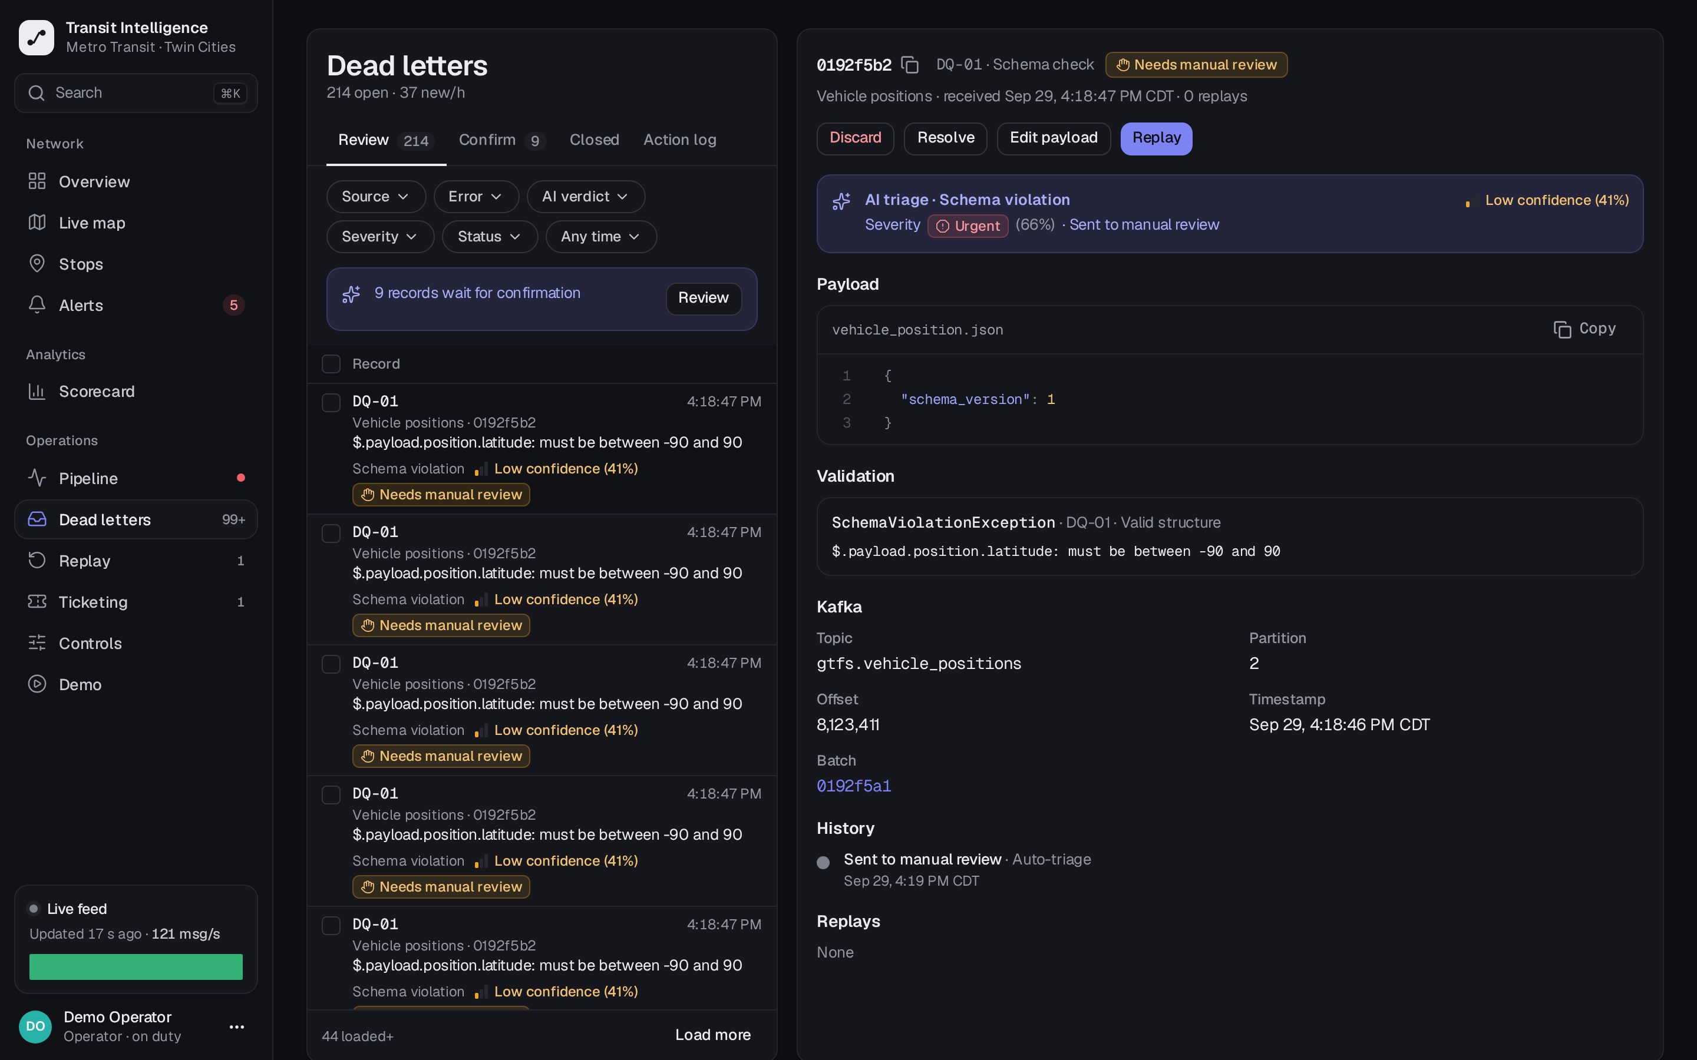Click Load more records
The height and width of the screenshot is (1060, 1697).
point(712,1035)
